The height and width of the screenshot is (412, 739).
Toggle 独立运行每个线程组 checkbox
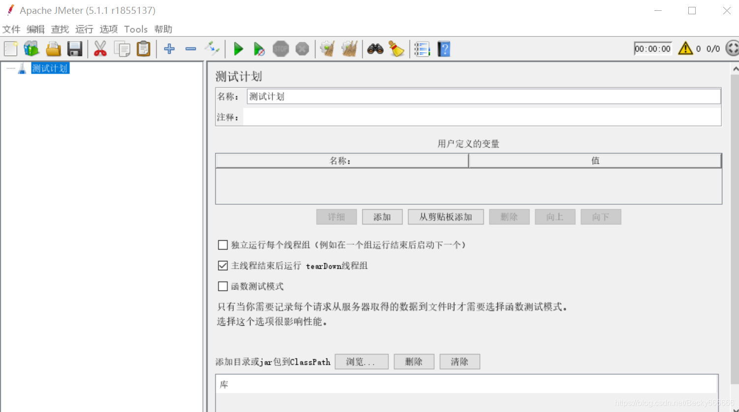(223, 245)
